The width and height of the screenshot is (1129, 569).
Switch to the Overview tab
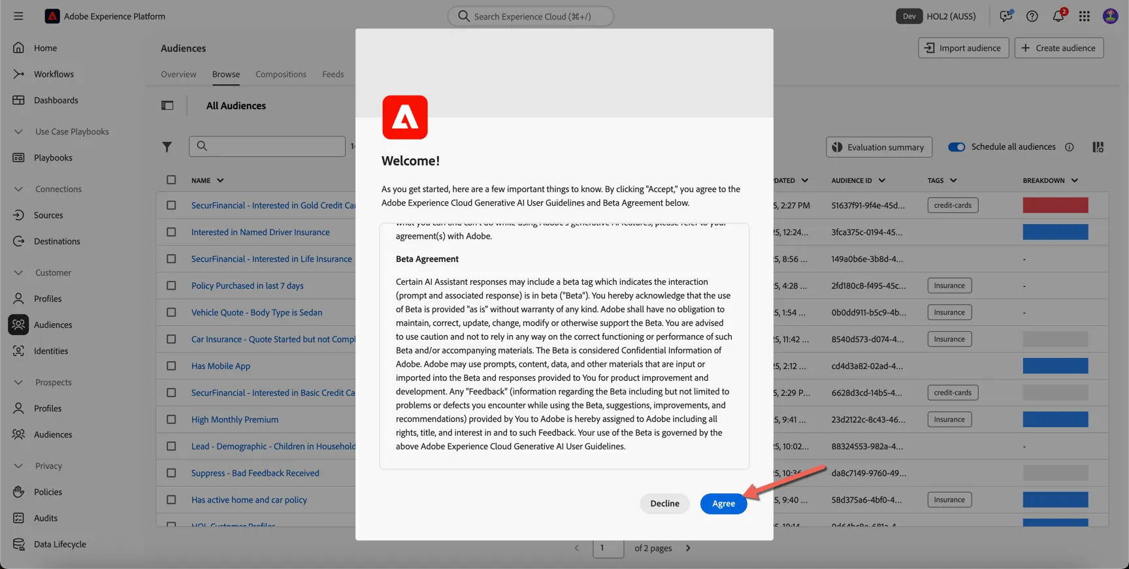pos(178,74)
